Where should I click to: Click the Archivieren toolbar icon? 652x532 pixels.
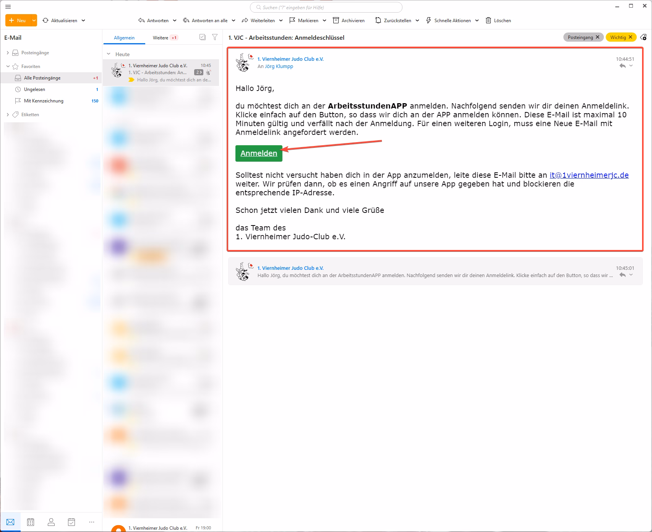coord(336,20)
